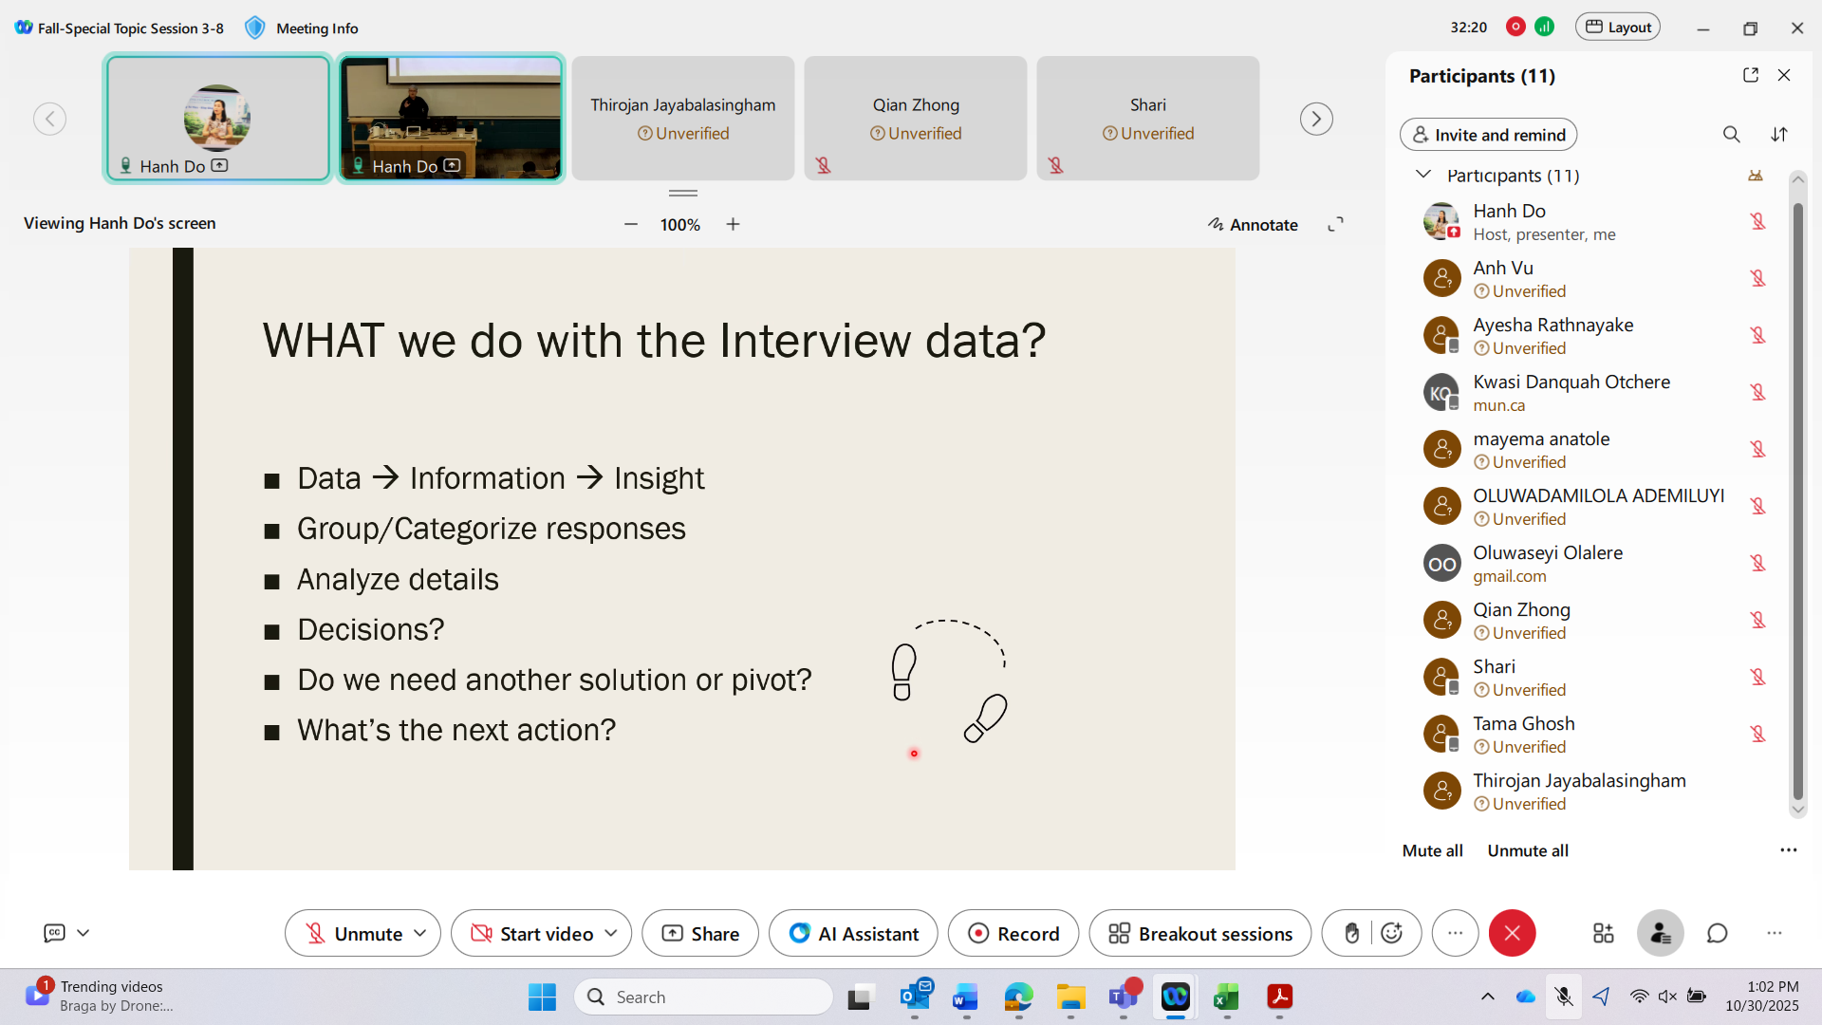Viewport: 1822px width, 1025px height.
Task: Click Invite and remind button
Action: [1488, 135]
